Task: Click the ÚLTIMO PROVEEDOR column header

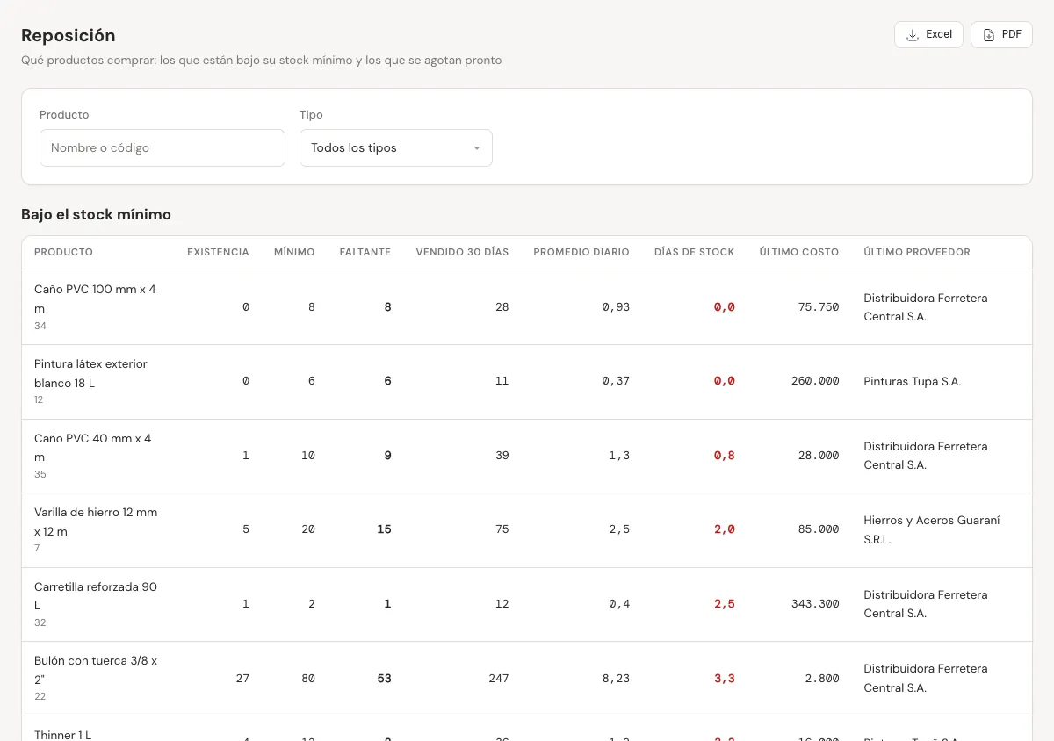Action: point(917,252)
